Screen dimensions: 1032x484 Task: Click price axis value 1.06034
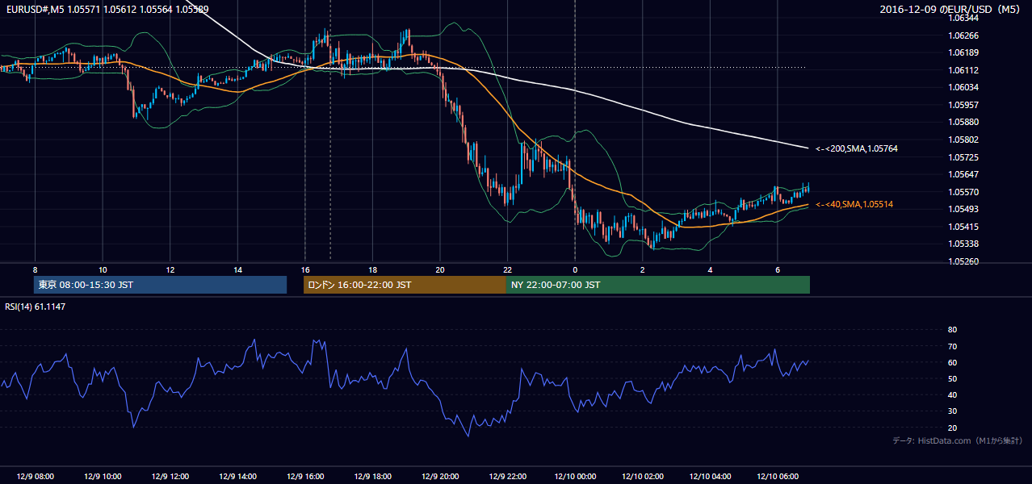(962, 87)
